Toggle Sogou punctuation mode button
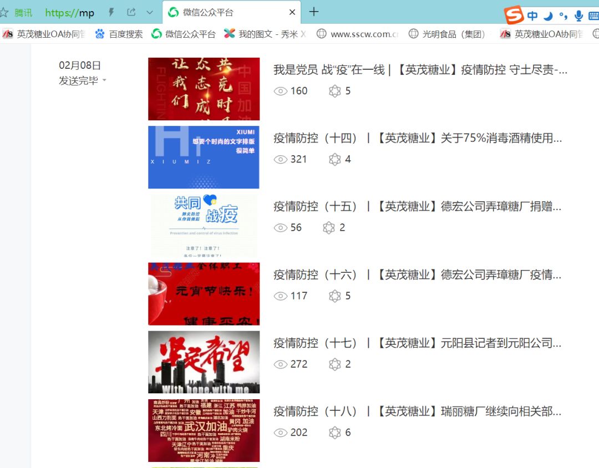This screenshot has width=599, height=468. pyautogui.click(x=563, y=16)
